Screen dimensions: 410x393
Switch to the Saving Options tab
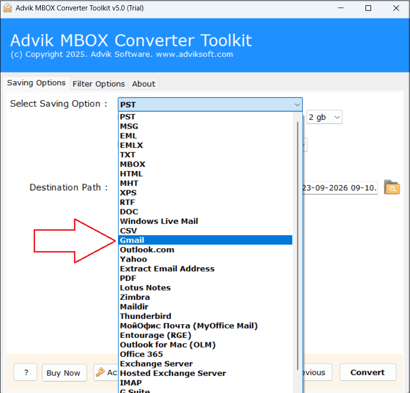36,83
